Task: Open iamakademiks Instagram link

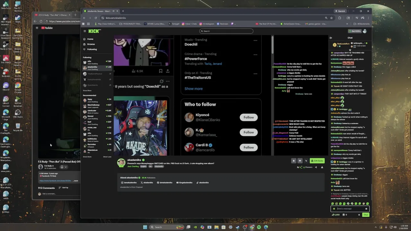Action: pos(129,183)
